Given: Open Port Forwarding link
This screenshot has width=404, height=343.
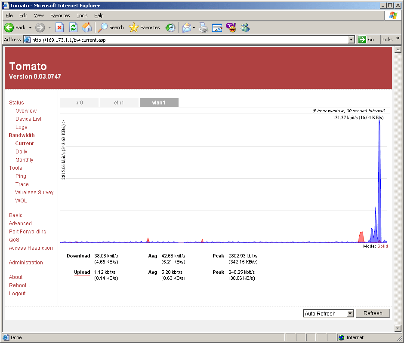Looking at the screenshot, I should click(x=28, y=232).
